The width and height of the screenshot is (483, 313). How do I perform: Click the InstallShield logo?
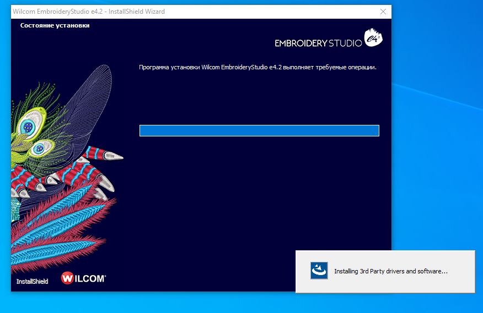click(32, 281)
